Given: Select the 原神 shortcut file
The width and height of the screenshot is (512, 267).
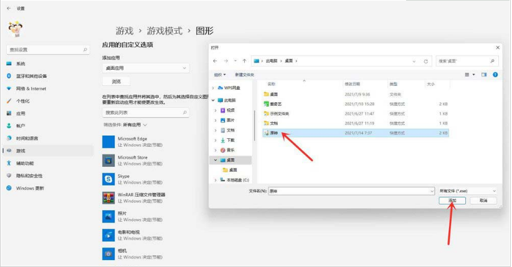Looking at the screenshot, I should pos(274,133).
